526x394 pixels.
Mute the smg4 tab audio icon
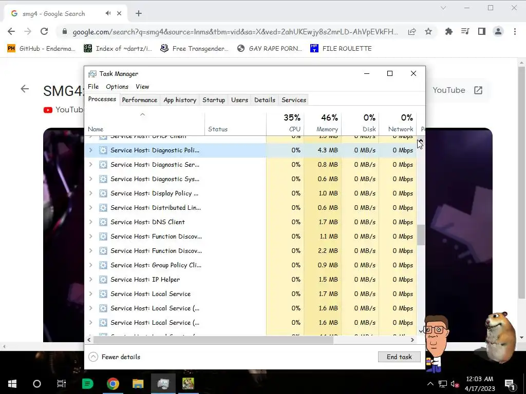tap(108, 13)
